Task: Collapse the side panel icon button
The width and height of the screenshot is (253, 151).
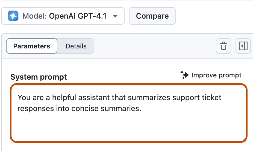Action: pyautogui.click(x=243, y=46)
